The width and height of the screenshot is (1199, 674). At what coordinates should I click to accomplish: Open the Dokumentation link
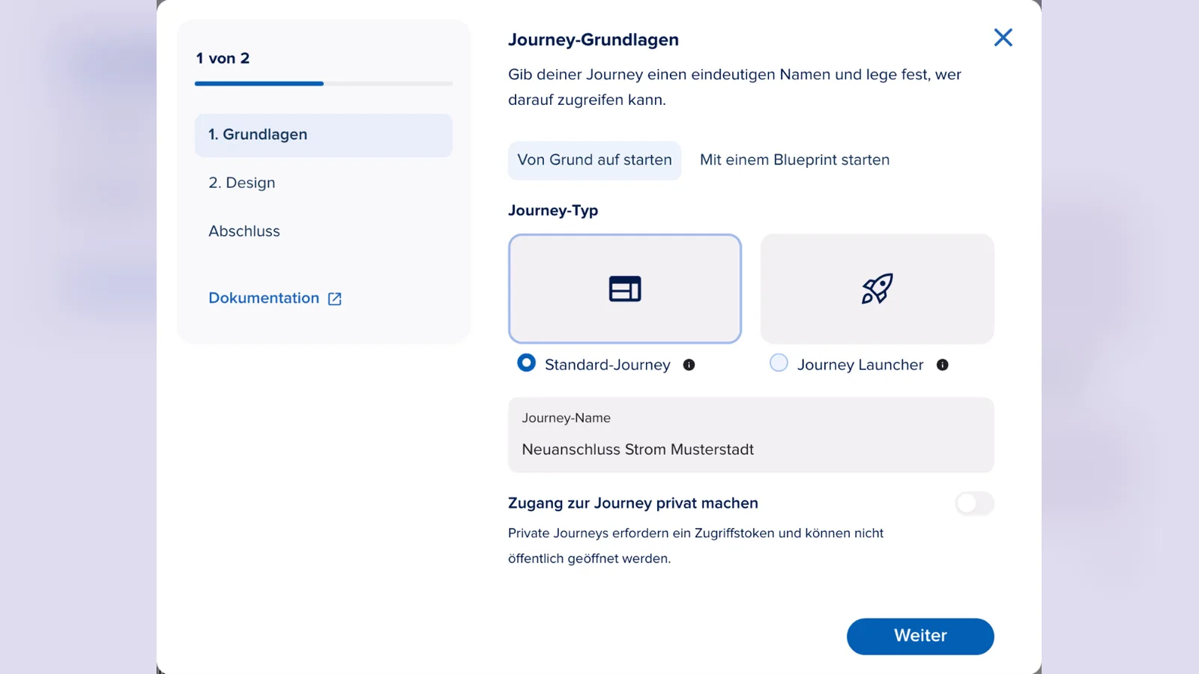pos(264,298)
